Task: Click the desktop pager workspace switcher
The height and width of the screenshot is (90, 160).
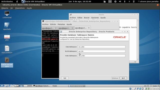Action: [x=23, y=86]
